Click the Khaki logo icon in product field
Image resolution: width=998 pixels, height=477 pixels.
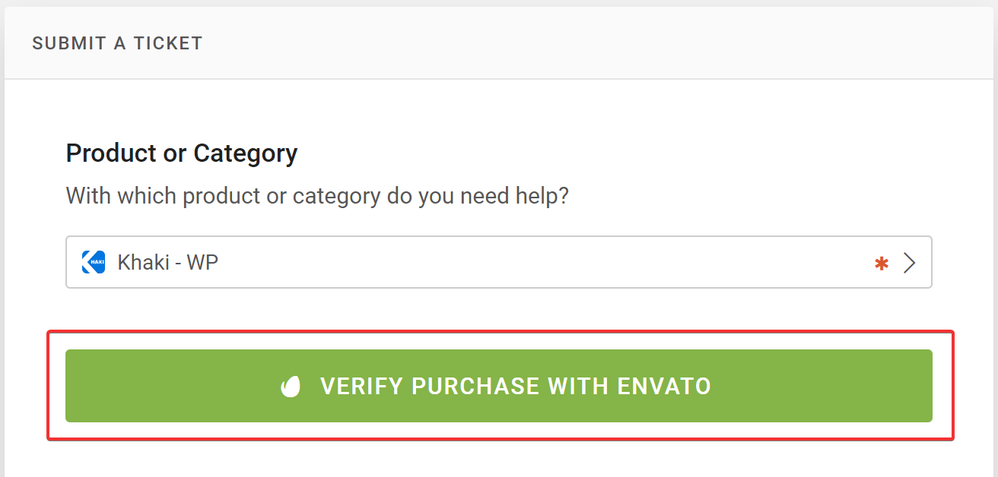93,263
